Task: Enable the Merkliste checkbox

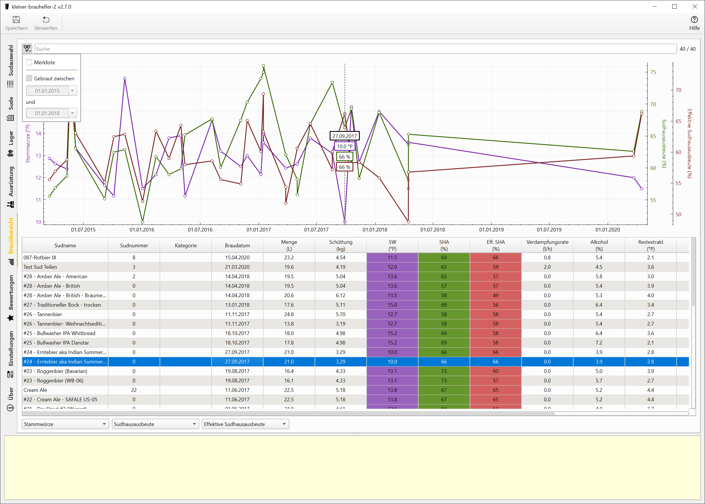Action: (29, 62)
